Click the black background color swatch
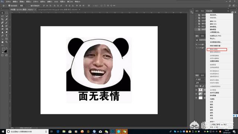This screenshot has height=134, width=238. [6, 51]
